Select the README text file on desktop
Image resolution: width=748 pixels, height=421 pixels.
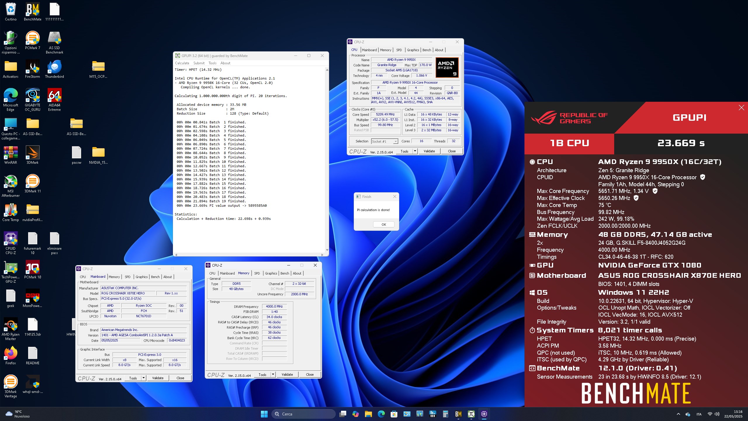coord(32,356)
